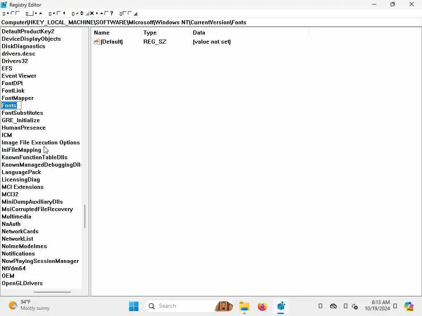Select the LanguagePack key
422x316 pixels.
point(21,172)
